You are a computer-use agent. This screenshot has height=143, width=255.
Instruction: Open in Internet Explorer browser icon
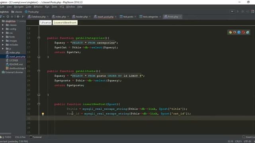(x=247, y=32)
